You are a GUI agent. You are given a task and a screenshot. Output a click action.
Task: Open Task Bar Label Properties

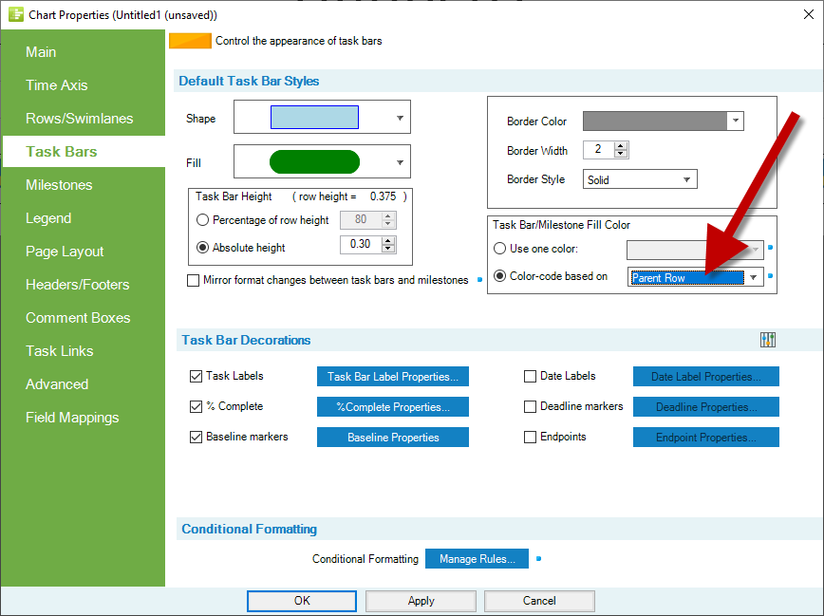click(393, 376)
